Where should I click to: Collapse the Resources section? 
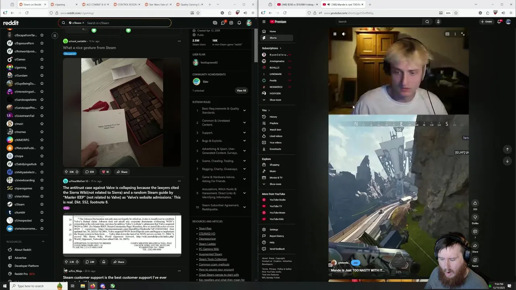pos(43,242)
